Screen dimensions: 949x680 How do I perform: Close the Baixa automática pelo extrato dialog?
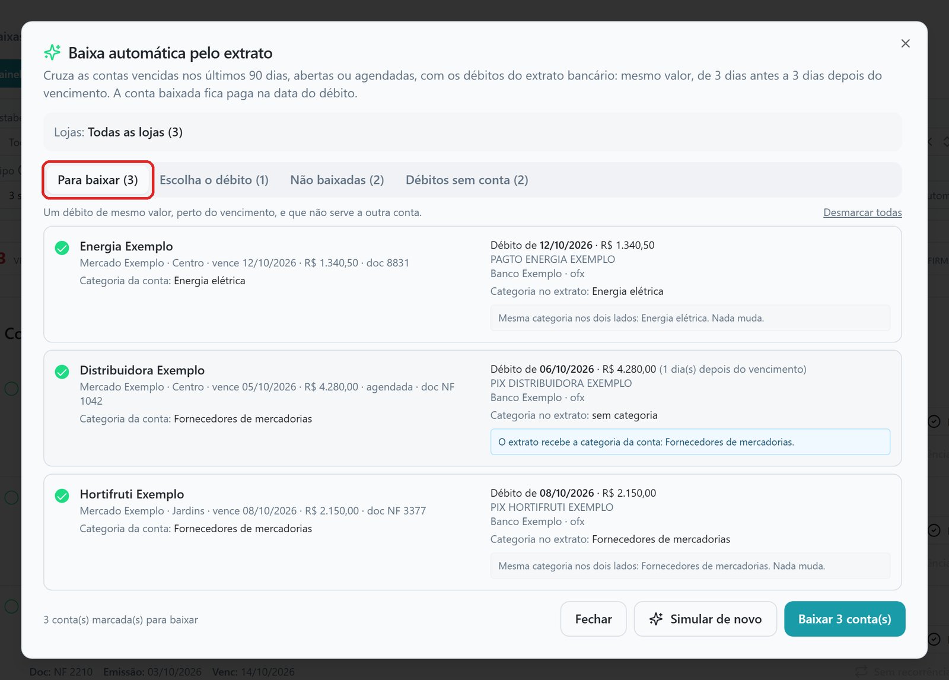[905, 43]
